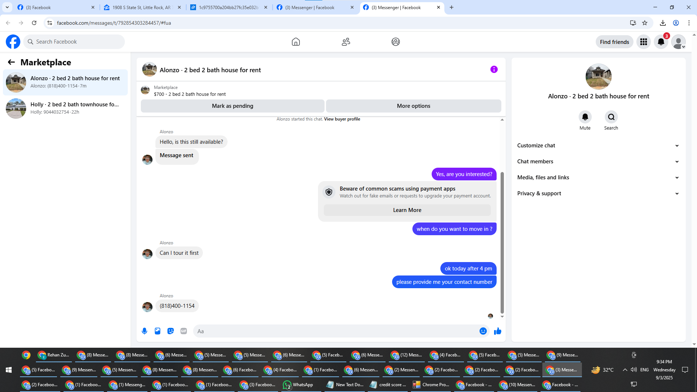Open the Facebook menu grid icon

click(644, 42)
